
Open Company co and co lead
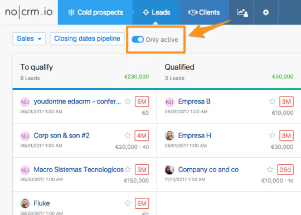coord(208,169)
